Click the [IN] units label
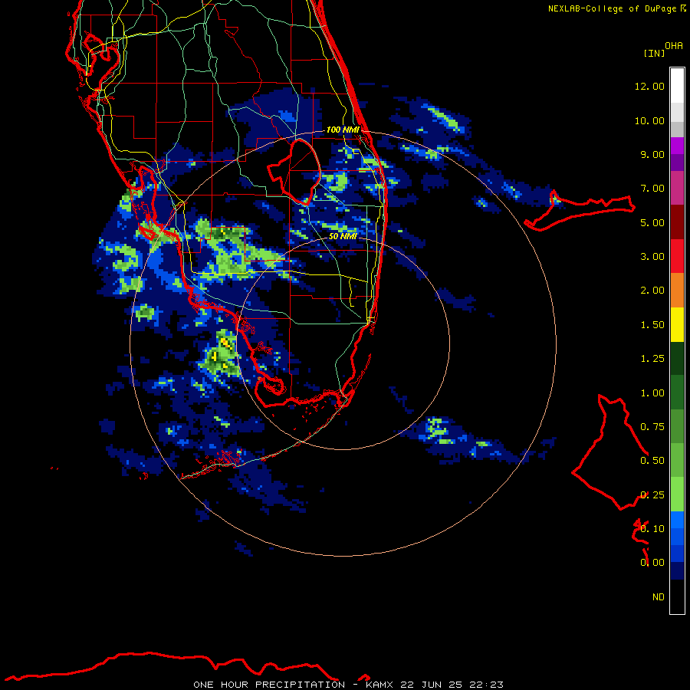The image size is (690, 690). pyautogui.click(x=654, y=53)
